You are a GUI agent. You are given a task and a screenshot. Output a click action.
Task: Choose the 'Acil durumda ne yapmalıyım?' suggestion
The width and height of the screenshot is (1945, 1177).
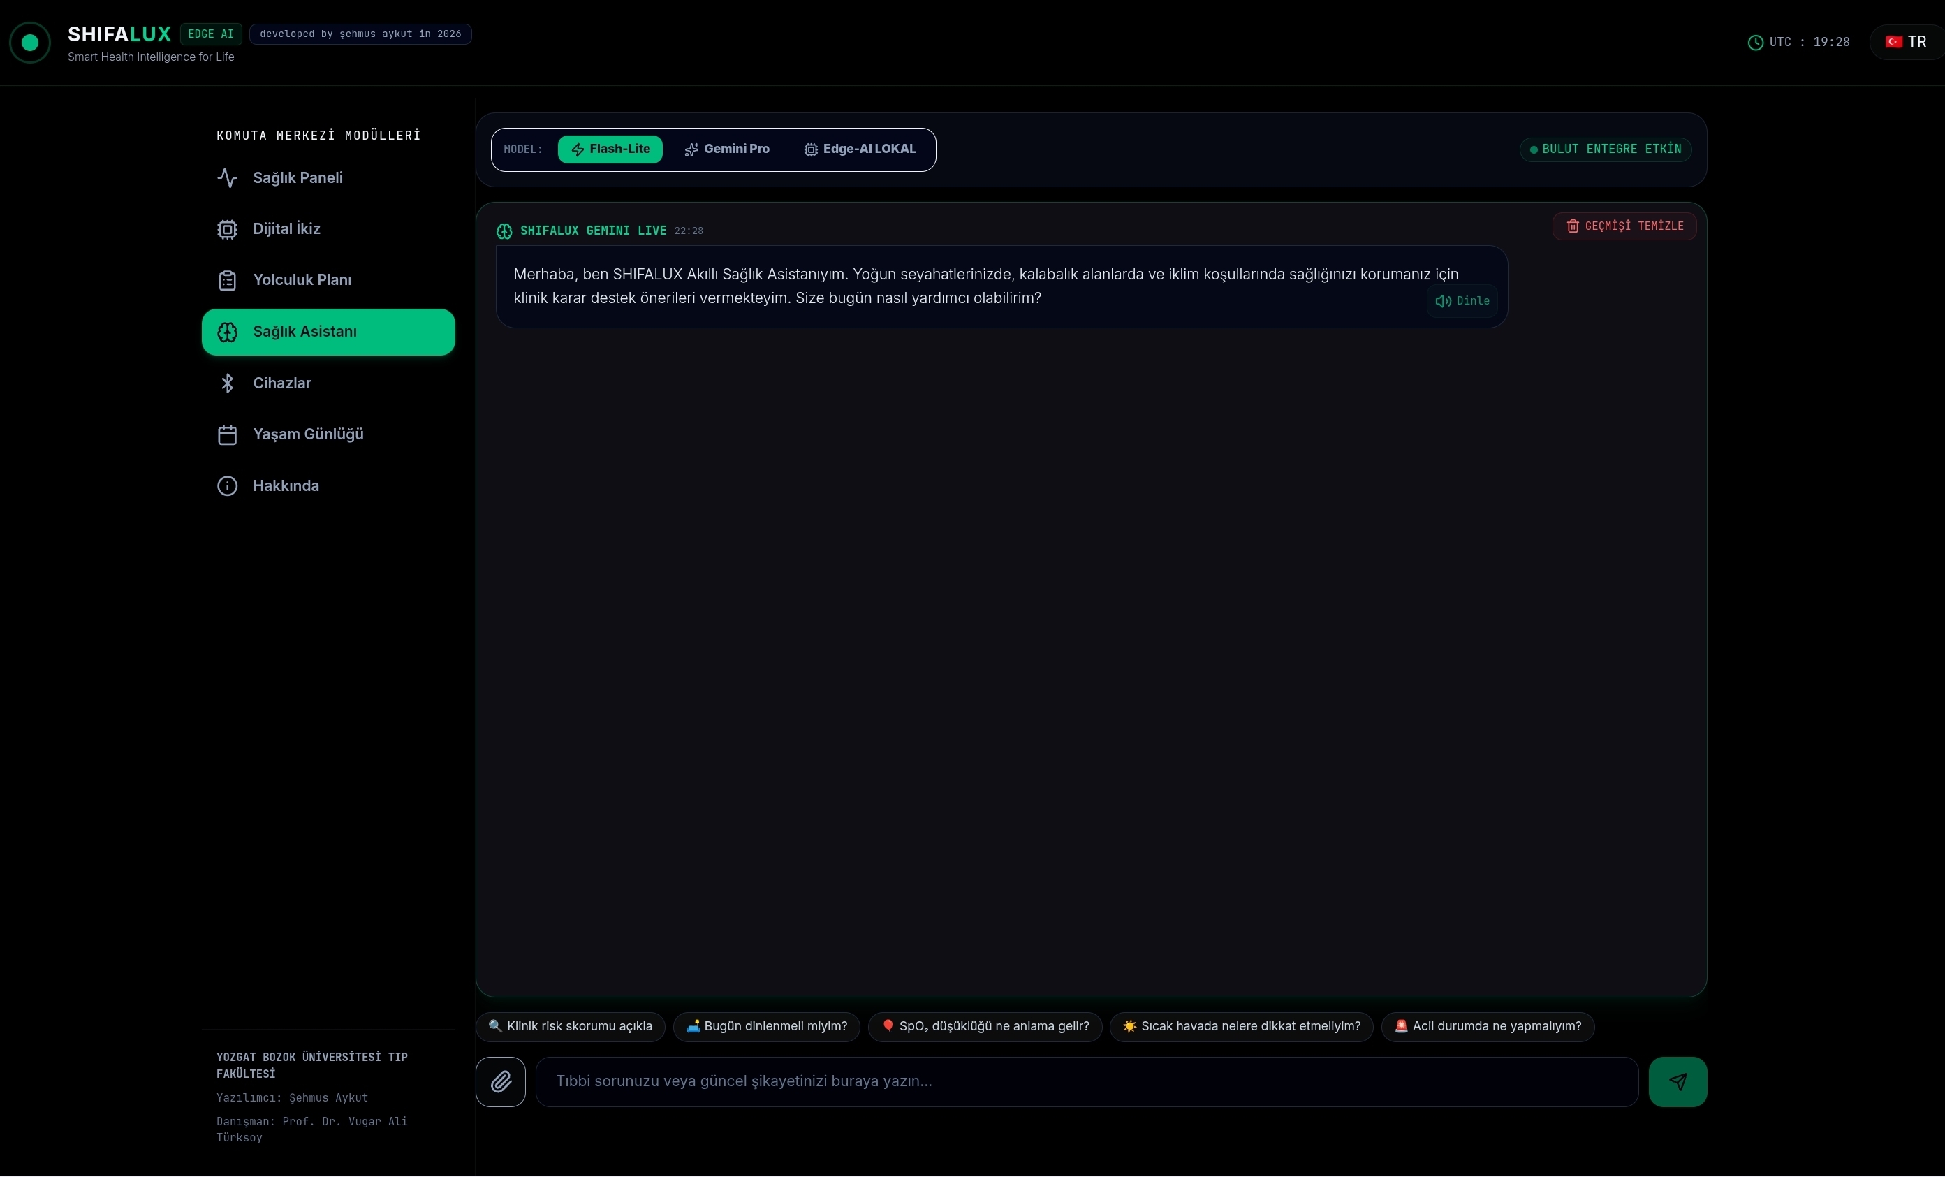(1488, 1027)
